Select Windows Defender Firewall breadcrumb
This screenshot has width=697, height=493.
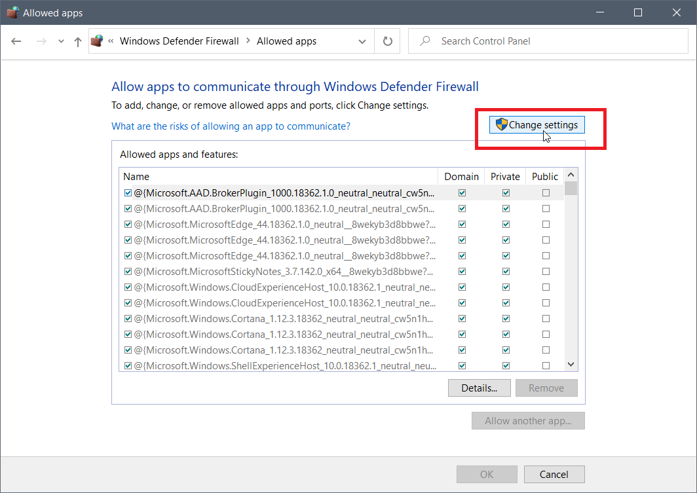coord(179,41)
